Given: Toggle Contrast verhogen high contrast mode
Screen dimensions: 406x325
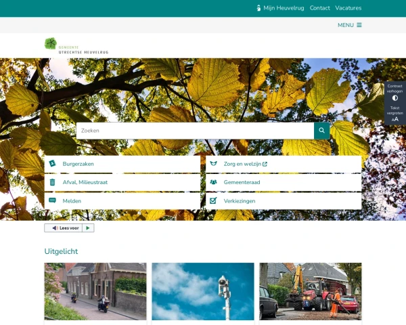Looking at the screenshot, I should tap(395, 92).
